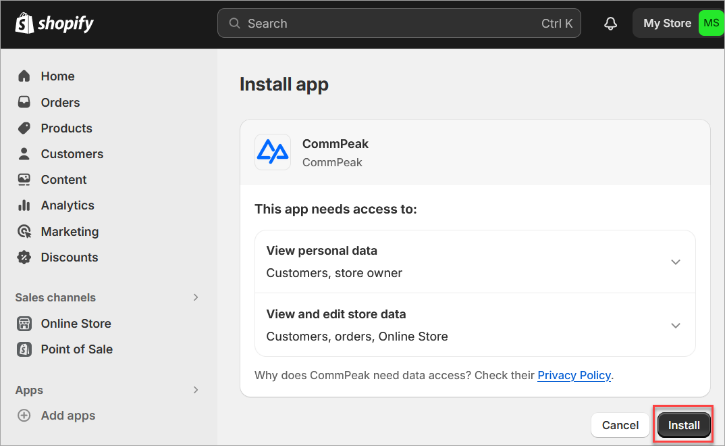Open Content in sidebar
The image size is (725, 446).
tap(64, 180)
